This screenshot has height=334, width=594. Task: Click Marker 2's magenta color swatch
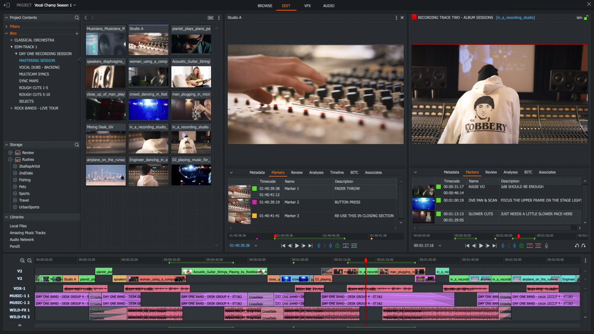254,202
